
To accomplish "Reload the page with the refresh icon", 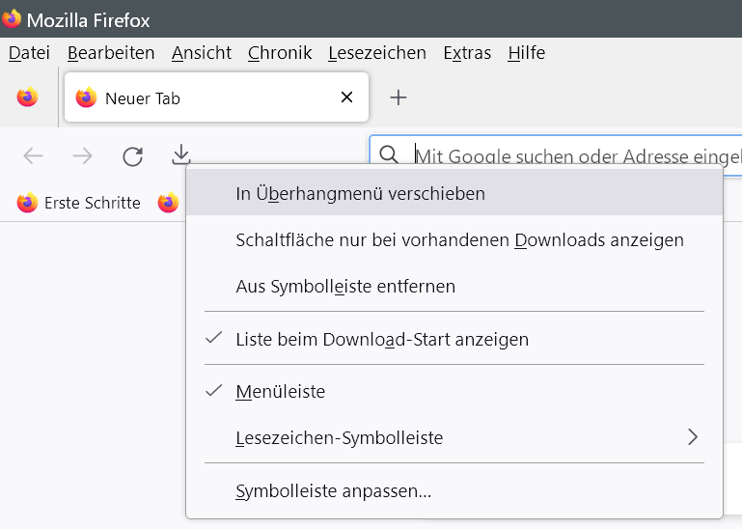I will tap(132, 155).
